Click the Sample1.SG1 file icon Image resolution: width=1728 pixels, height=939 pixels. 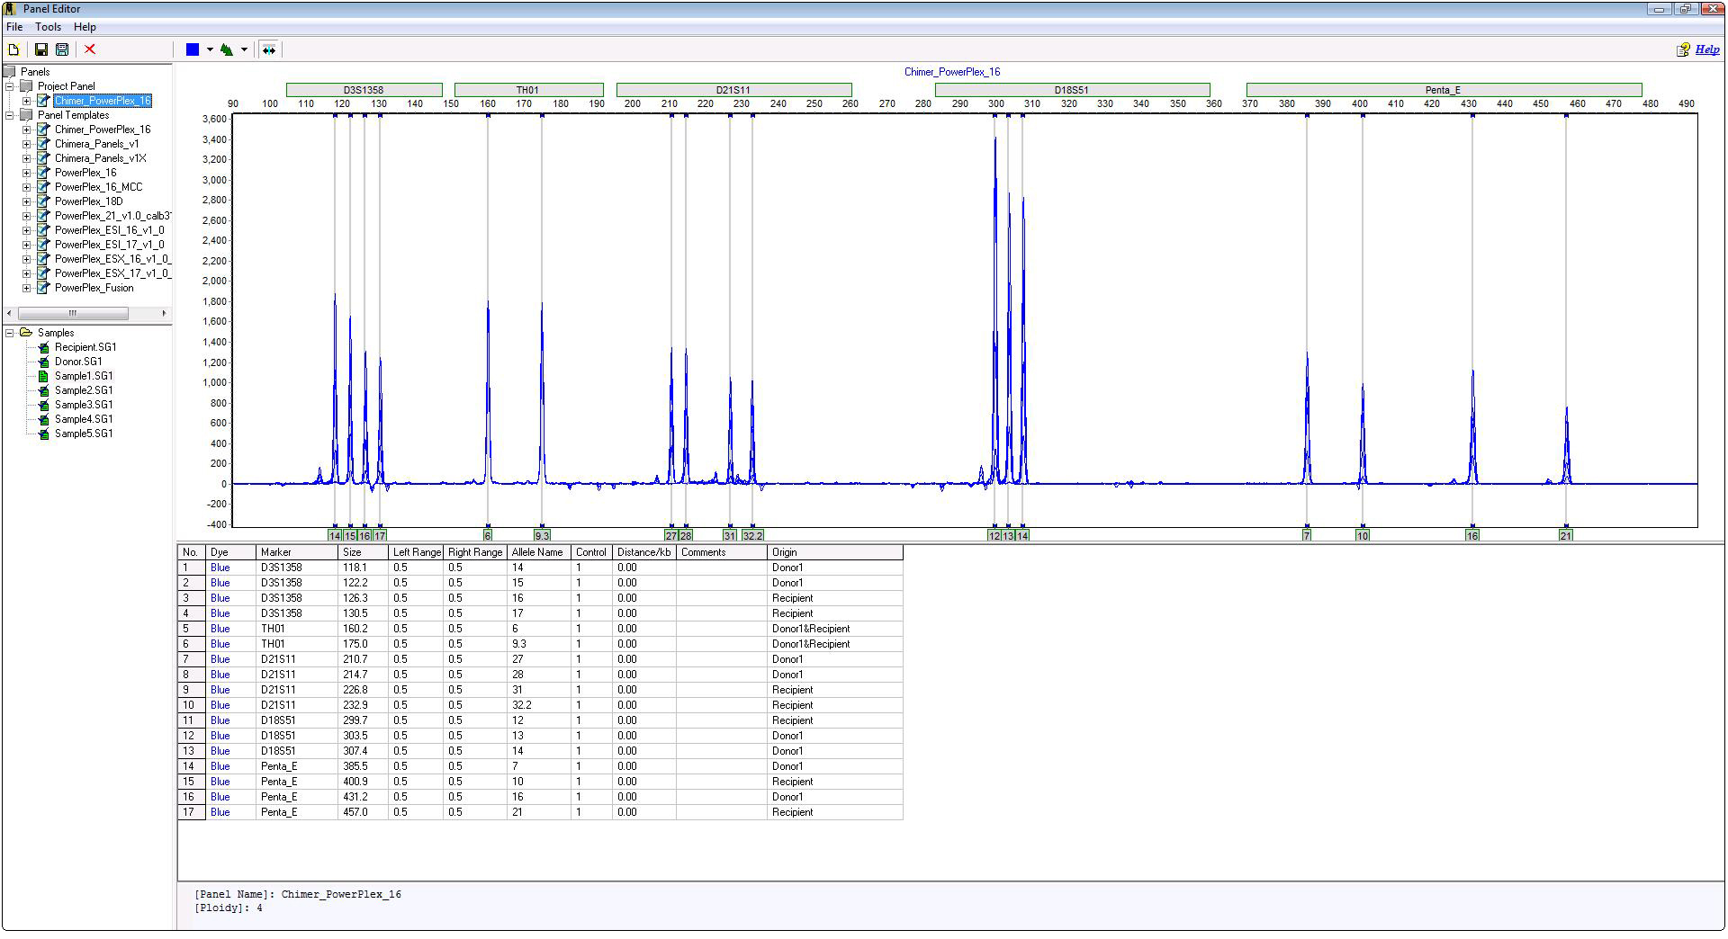pyautogui.click(x=42, y=376)
